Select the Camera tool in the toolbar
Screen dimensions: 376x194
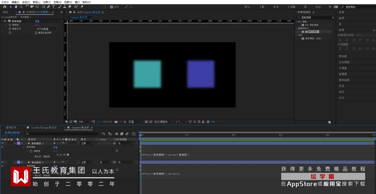[x=32, y=7]
